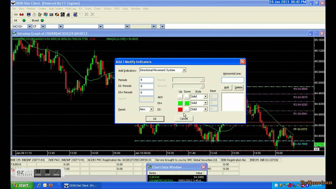
Task: Focus the DI- Periods input field
Action: 146,86
